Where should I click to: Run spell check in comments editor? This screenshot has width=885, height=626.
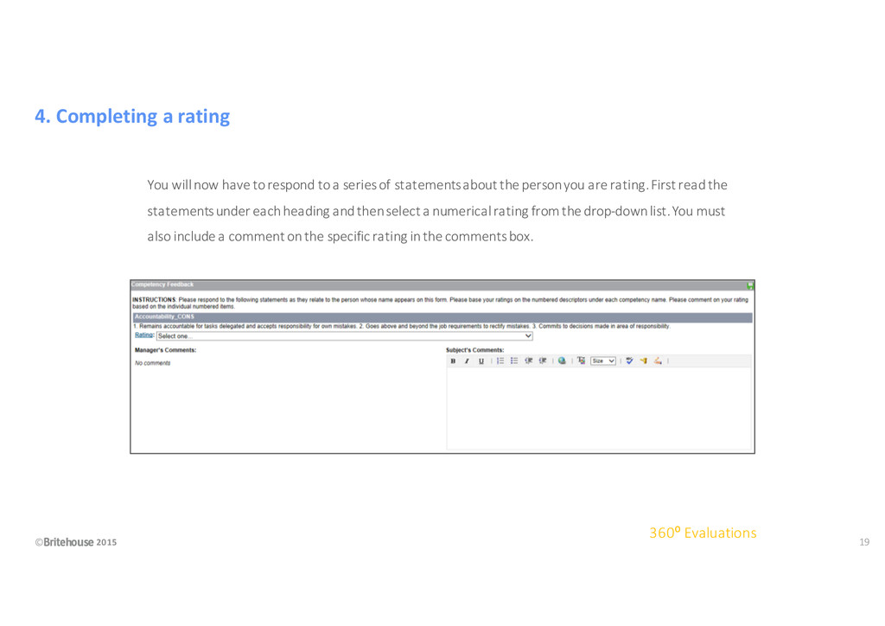[x=629, y=361]
